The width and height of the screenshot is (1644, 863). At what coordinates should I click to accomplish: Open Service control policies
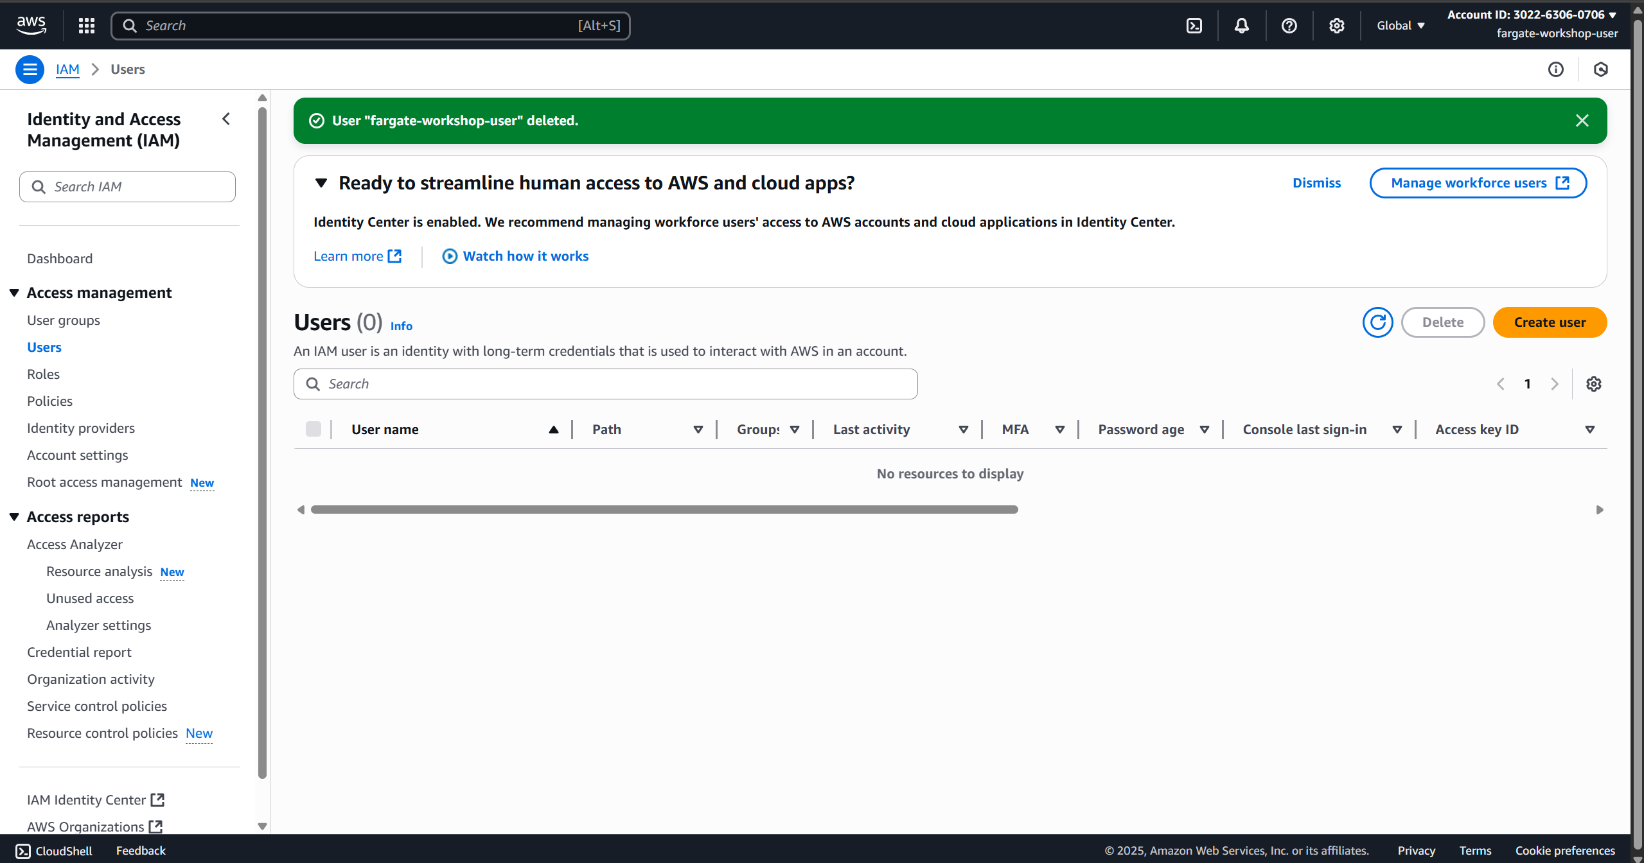point(97,706)
